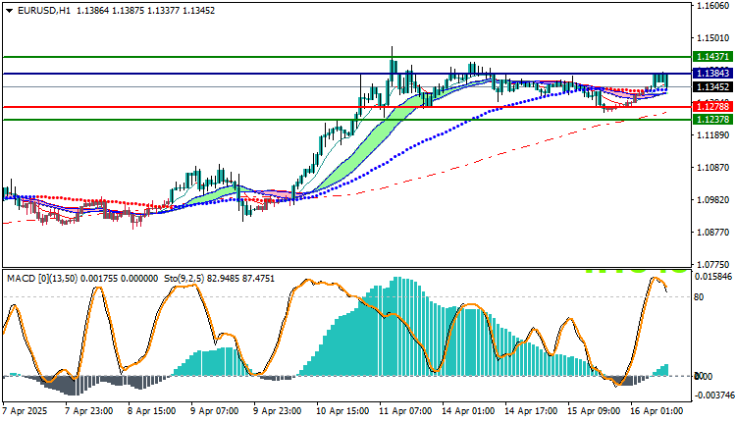Select the red 1.12788 price label
The width and height of the screenshot is (736, 422).
(712, 107)
